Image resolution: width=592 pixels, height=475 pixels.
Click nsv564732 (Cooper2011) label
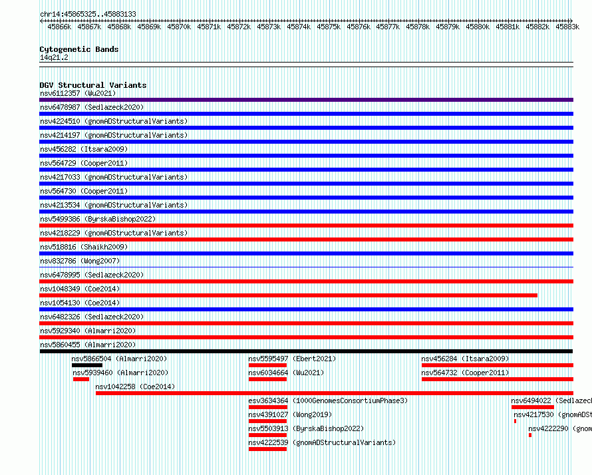465,373
